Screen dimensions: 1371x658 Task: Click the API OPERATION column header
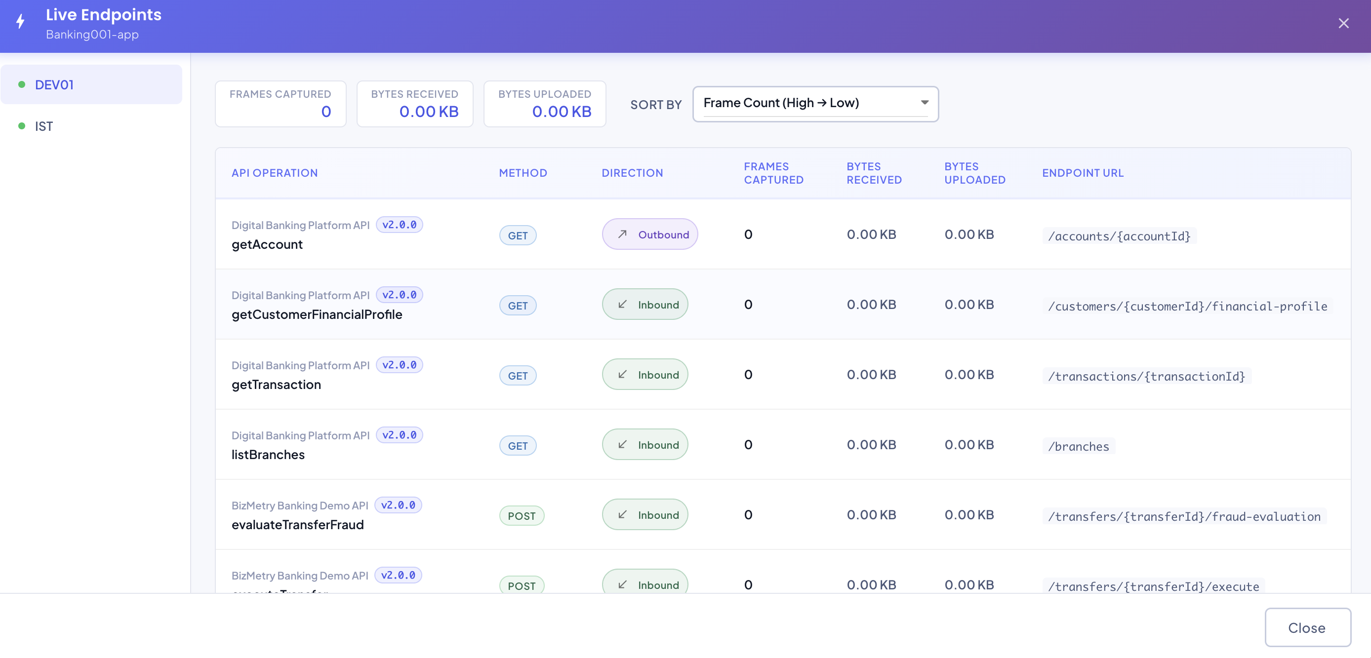[274, 173]
